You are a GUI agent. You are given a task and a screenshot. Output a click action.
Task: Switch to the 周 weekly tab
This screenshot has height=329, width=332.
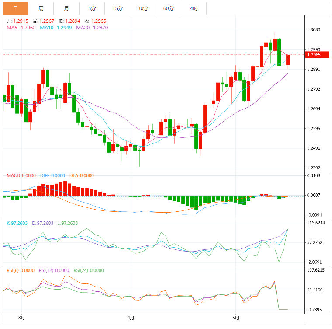pyautogui.click(x=41, y=8)
